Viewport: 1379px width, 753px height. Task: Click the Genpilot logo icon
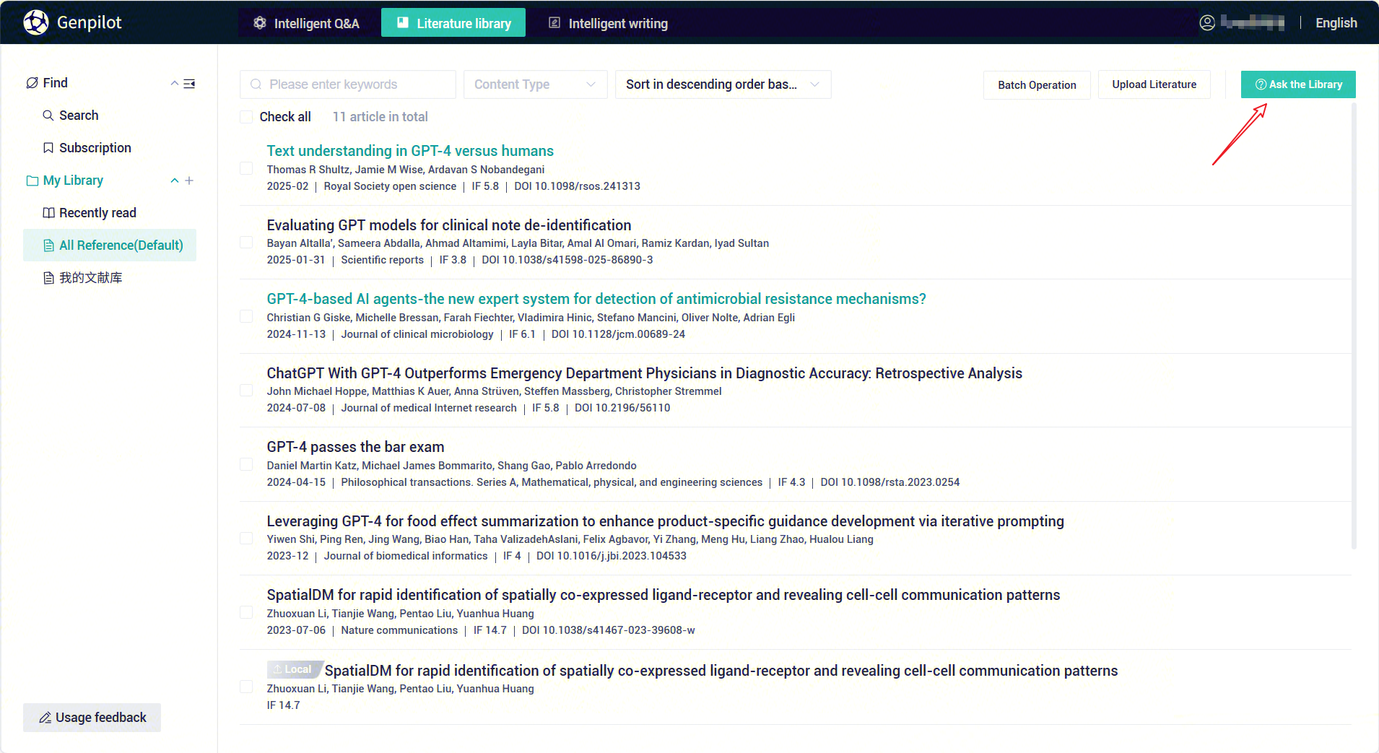pos(36,22)
